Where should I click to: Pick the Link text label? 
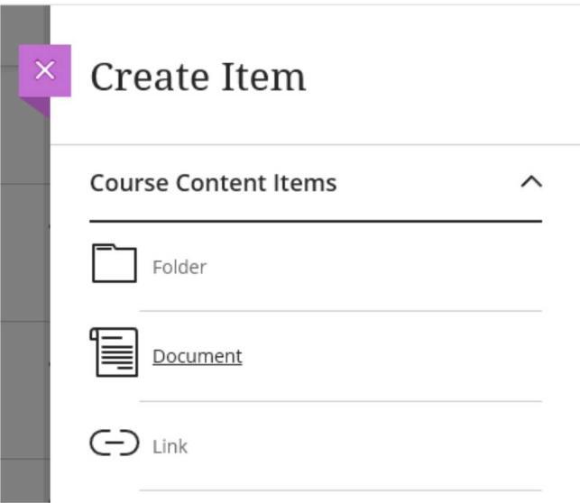coord(170,446)
